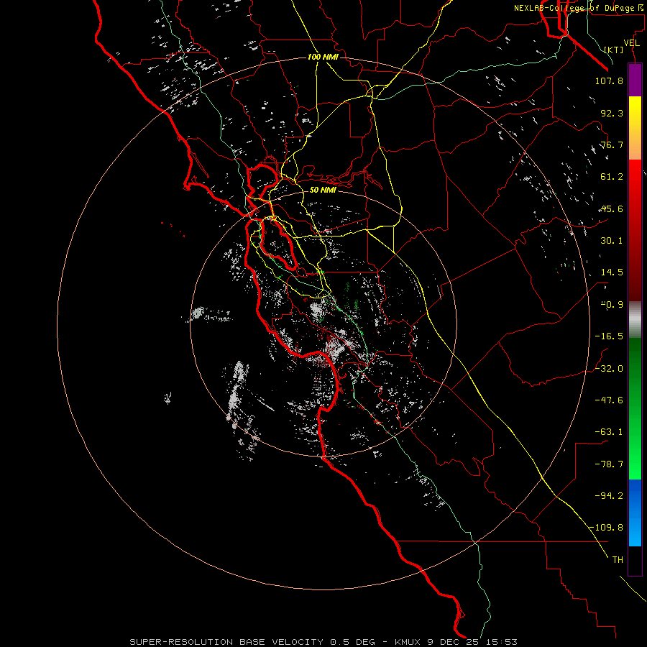The height and width of the screenshot is (647, 647).
Task: Select the blue segment of the velocity scale
Action: coord(635,513)
